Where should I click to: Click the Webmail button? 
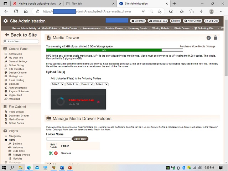coord(138,21)
